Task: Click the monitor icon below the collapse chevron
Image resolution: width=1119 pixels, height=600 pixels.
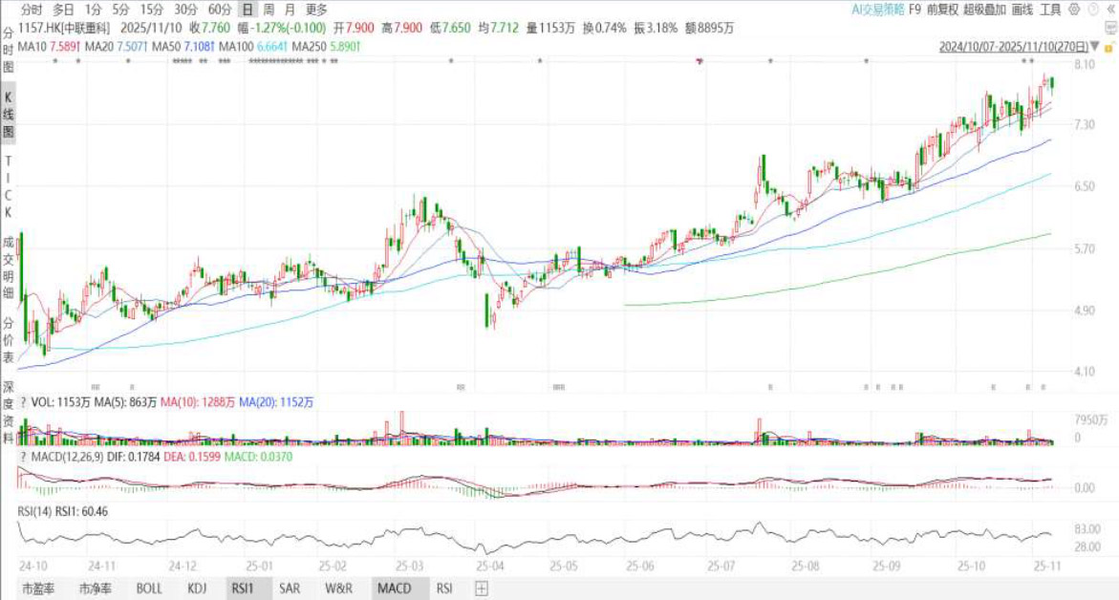Action: point(1110,28)
